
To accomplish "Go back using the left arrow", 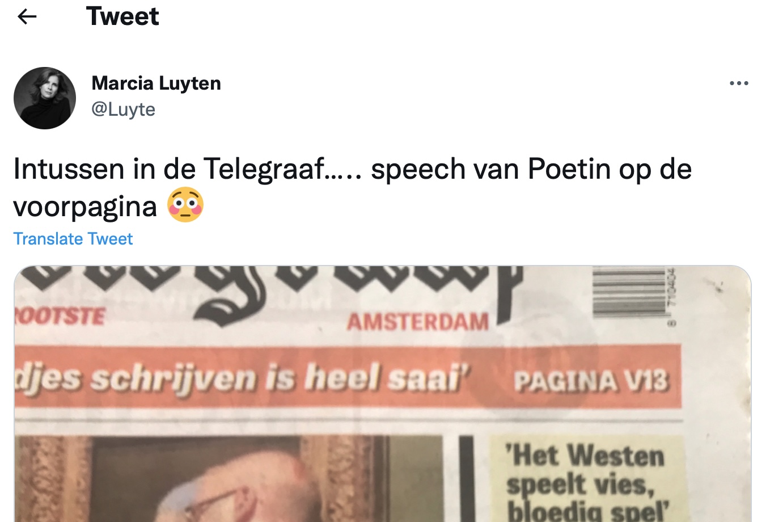I will (27, 17).
